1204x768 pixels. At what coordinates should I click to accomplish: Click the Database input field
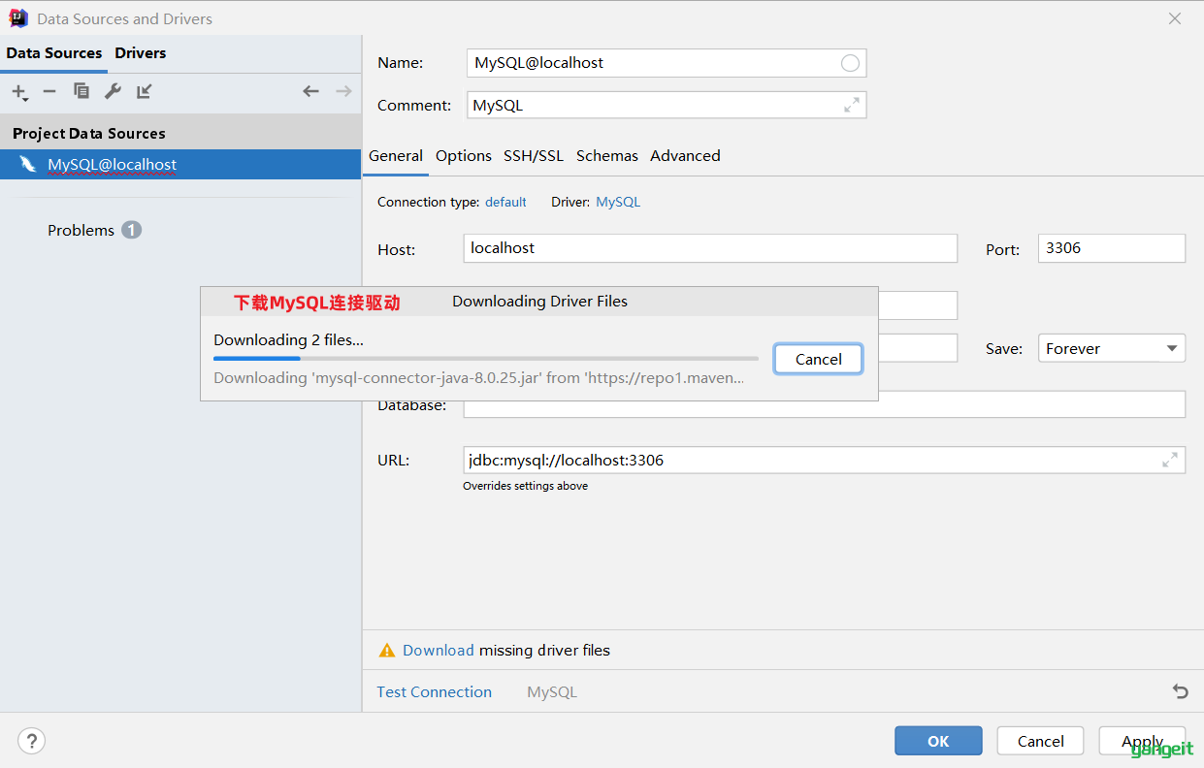[825, 404]
